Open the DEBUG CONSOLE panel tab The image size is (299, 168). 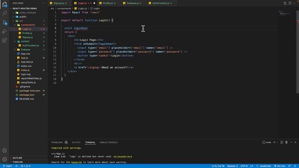point(109,142)
